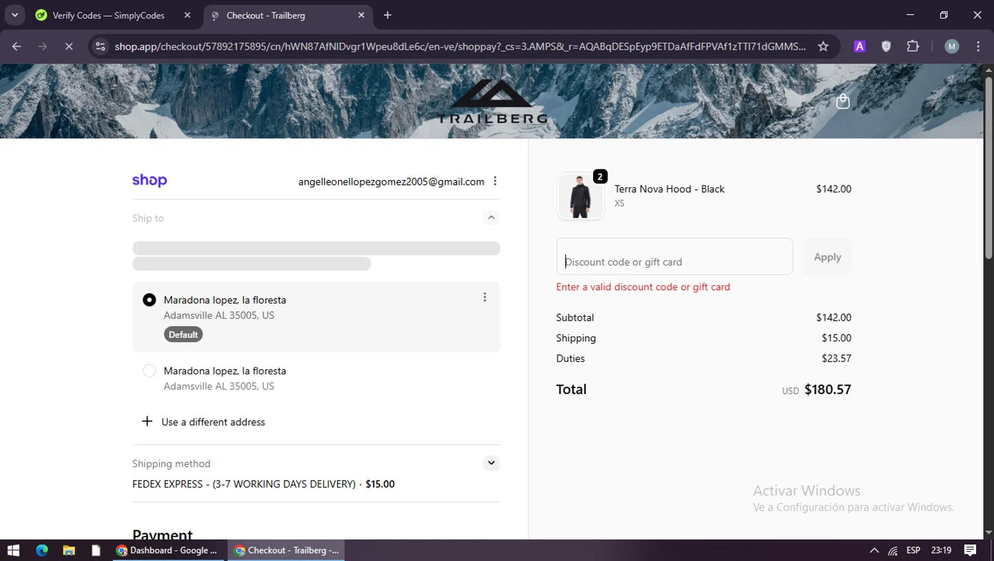Click the Trailberg logo

(493, 101)
